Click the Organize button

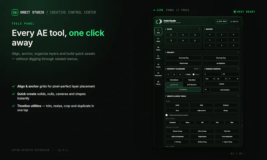tap(221, 63)
